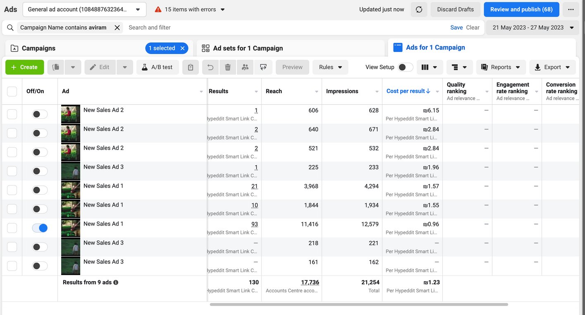Open the Reports dropdown
The image size is (585, 315).
[x=501, y=67]
